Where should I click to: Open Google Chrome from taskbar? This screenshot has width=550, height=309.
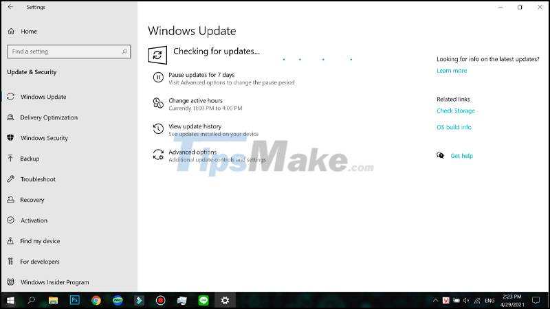point(96,300)
